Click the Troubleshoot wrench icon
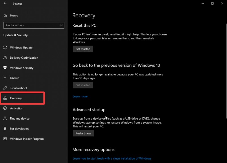This screenshot has height=163, width=227. [x=5, y=88]
